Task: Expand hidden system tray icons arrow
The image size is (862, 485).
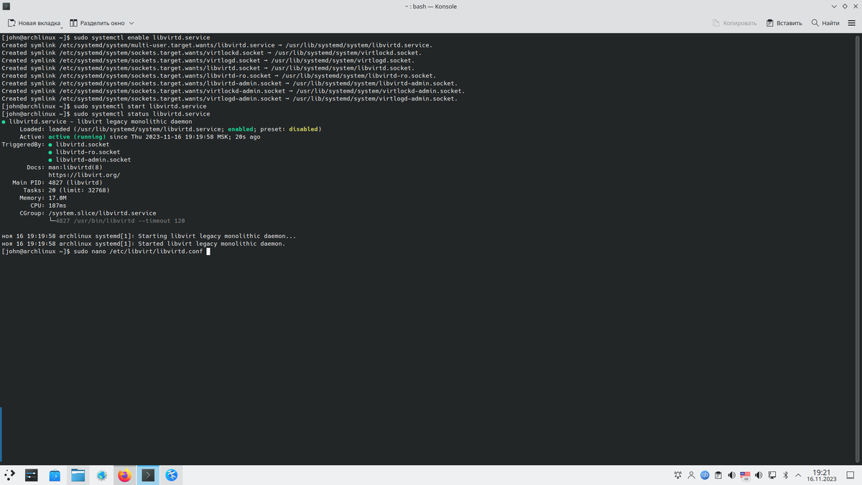Action: pos(798,475)
